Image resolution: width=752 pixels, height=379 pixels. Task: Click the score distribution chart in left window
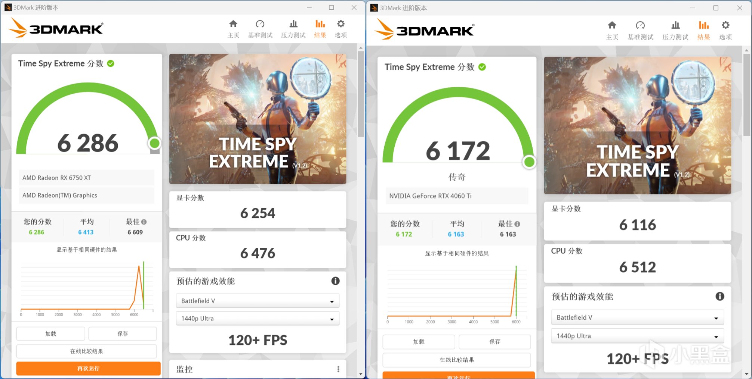coord(87,288)
